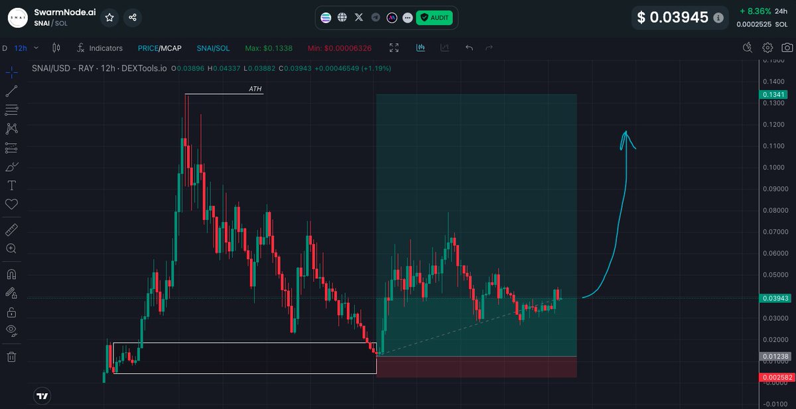Open the candlestick chart style selector
The image size is (796, 409).
pyautogui.click(x=56, y=48)
